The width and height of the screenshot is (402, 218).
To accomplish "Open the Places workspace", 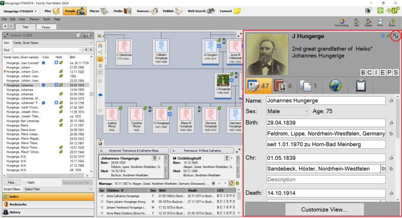I will coord(99,11).
